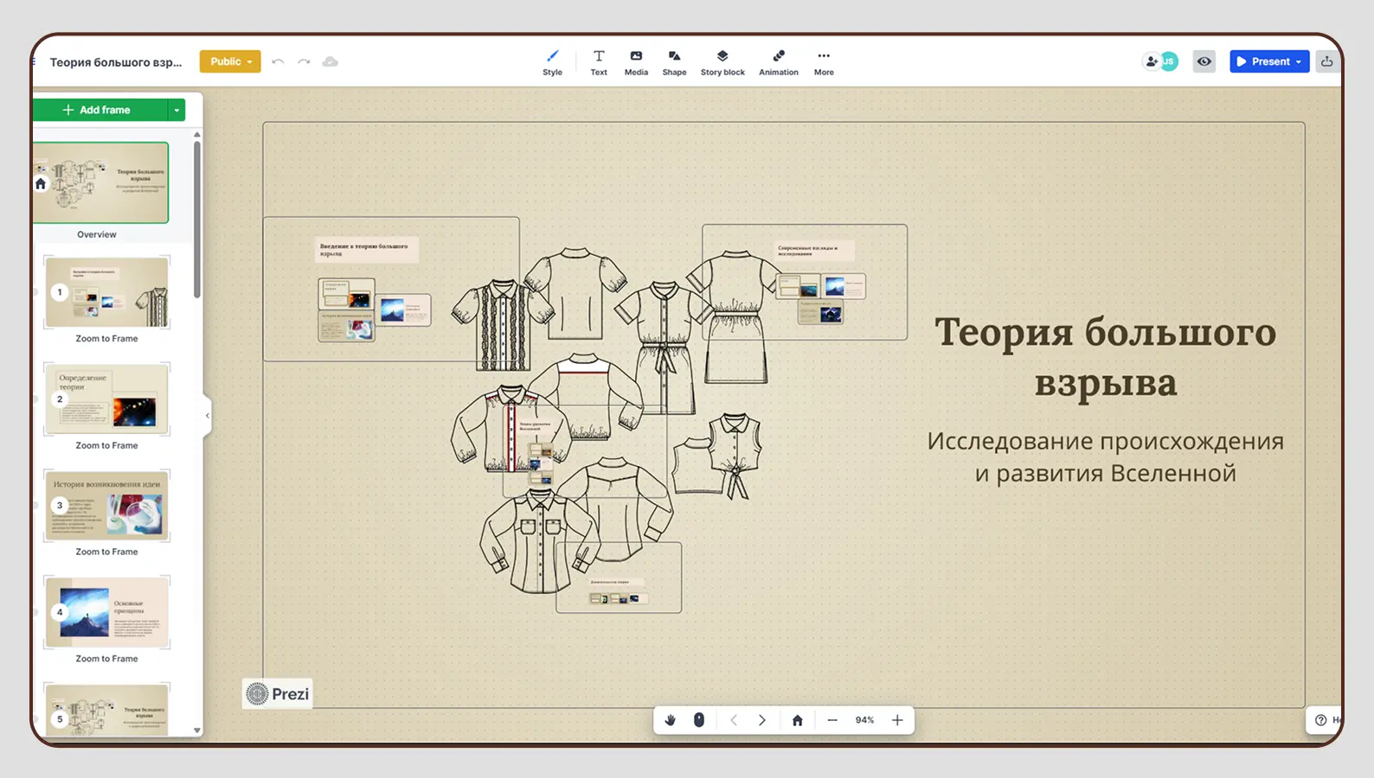Open the Media insert menu
Image resolution: width=1374 pixels, height=778 pixels.
pyautogui.click(x=636, y=62)
